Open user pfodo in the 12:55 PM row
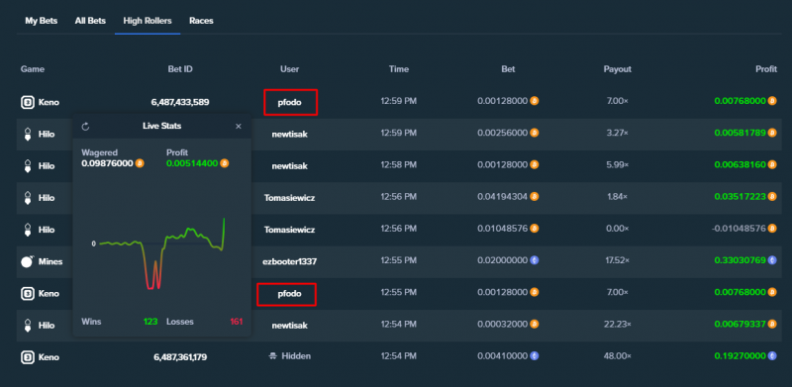Viewport: 792px width, 387px height. tap(289, 294)
